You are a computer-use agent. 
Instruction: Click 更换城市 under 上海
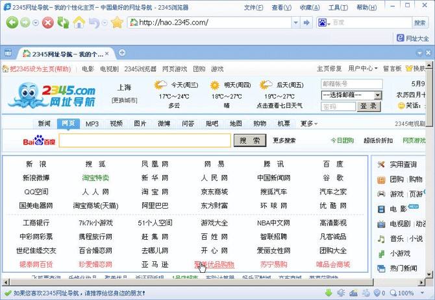(124, 100)
